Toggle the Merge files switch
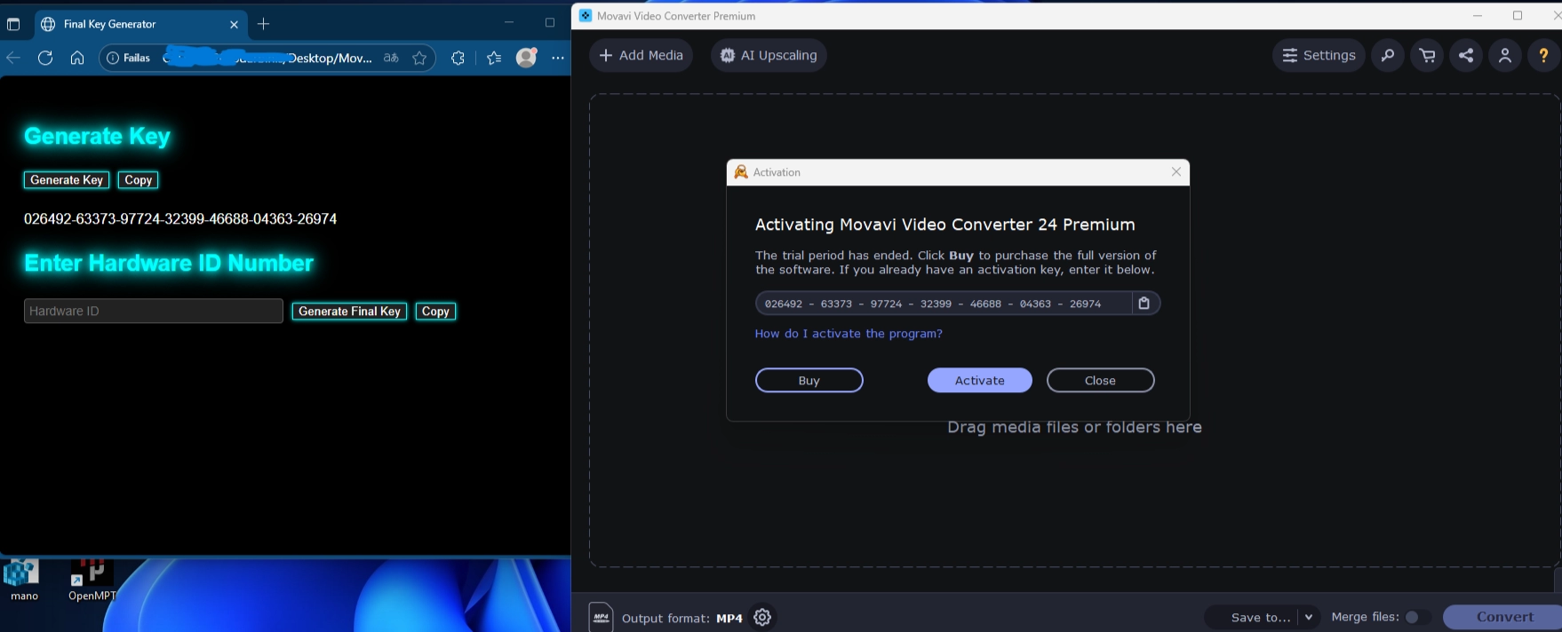1562x632 pixels. [1416, 617]
